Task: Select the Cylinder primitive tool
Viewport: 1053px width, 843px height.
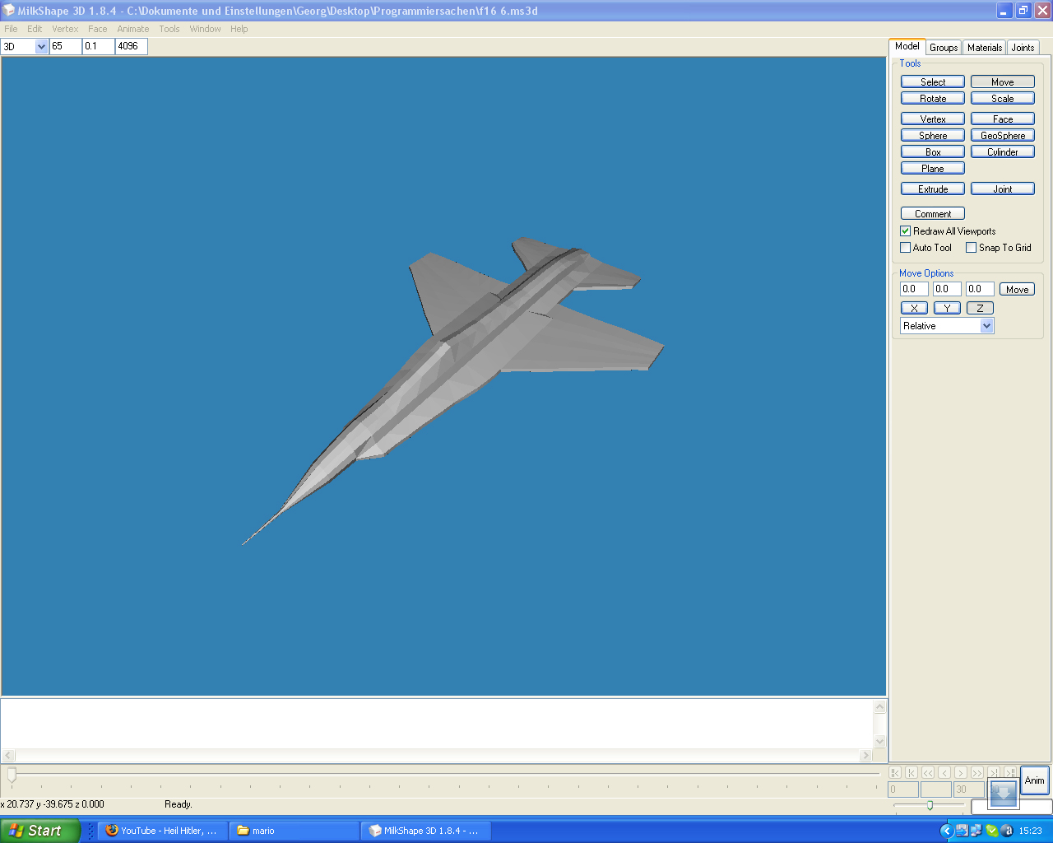Action: coord(1002,152)
